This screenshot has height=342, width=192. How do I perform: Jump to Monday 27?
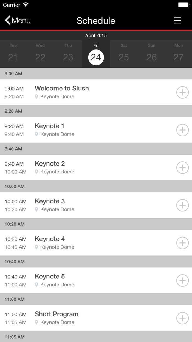179,54
